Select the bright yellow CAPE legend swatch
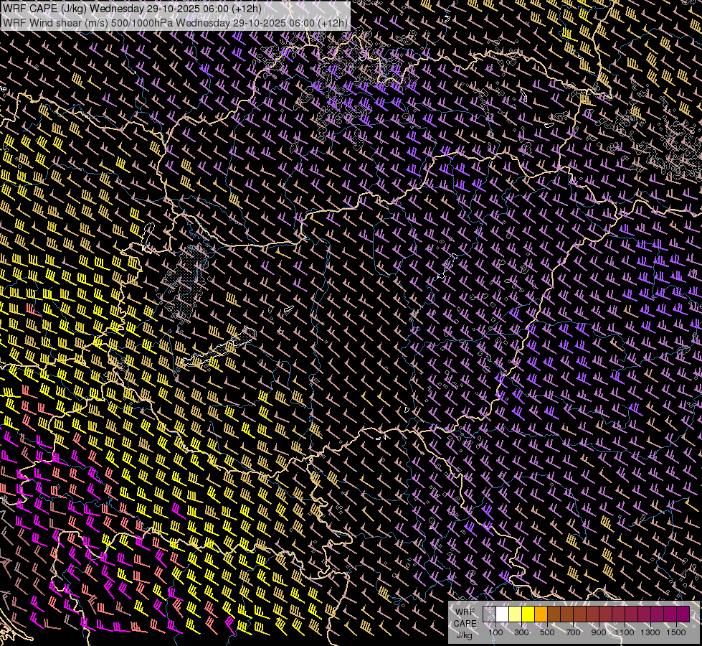Viewport: 702px width, 646px height. click(528, 614)
